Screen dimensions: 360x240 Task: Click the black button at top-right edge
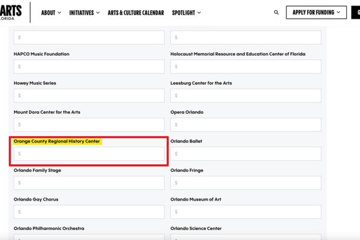click(x=356, y=13)
